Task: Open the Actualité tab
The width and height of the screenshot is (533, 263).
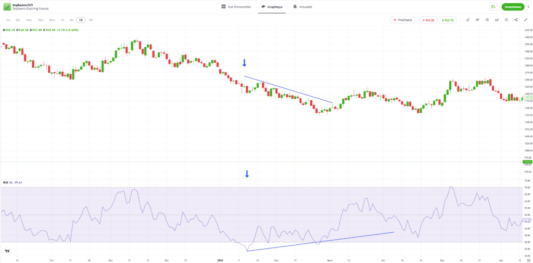Action: 302,7
